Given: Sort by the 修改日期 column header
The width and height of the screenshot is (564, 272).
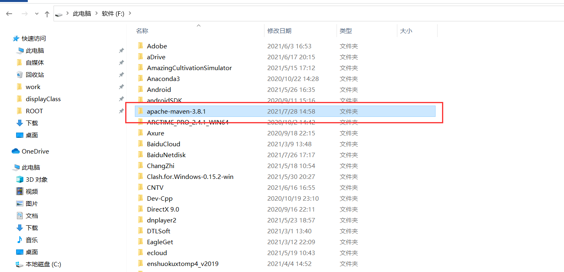Looking at the screenshot, I should (x=279, y=31).
